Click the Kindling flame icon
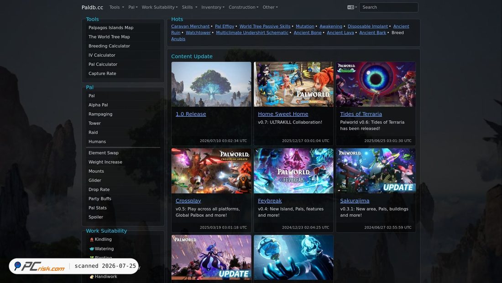The width and height of the screenshot is (502, 283). (x=92, y=240)
